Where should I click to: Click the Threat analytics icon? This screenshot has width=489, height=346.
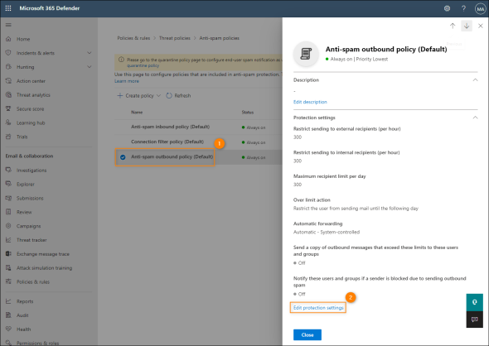8,94
